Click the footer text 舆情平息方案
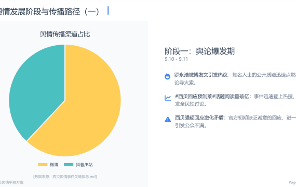This screenshot has width=296, height=187. point(12,182)
